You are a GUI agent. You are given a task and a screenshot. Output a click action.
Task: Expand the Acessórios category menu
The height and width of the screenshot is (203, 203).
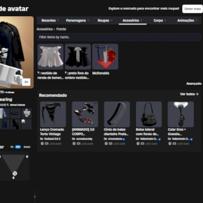tap(132, 20)
